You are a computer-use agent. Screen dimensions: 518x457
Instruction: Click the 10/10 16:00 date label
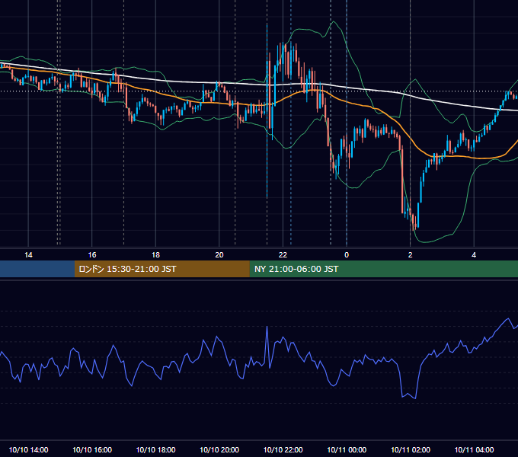click(92, 449)
